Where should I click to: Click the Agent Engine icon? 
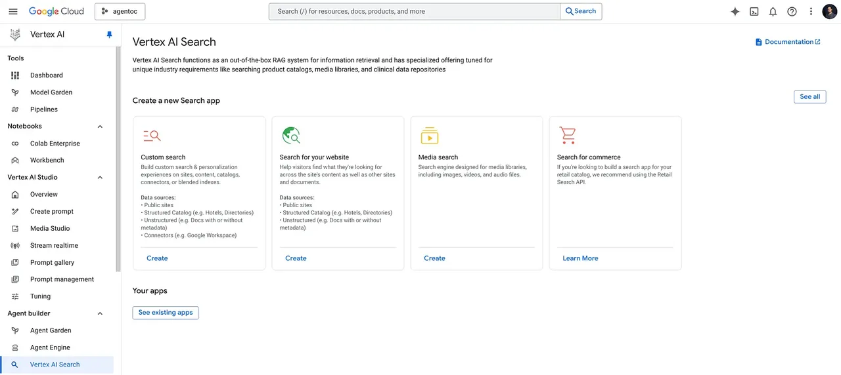pos(15,347)
